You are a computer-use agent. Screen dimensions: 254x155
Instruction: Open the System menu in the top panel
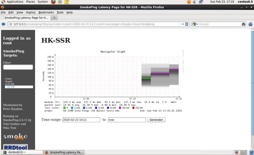tap(43, 2)
